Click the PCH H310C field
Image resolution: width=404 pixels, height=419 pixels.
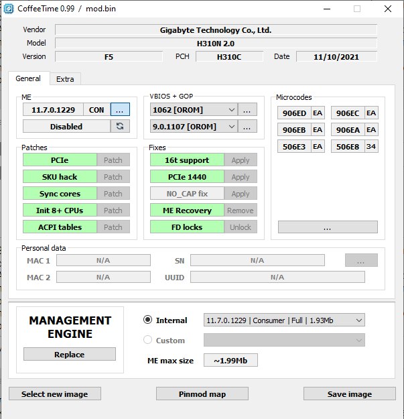[x=229, y=56]
